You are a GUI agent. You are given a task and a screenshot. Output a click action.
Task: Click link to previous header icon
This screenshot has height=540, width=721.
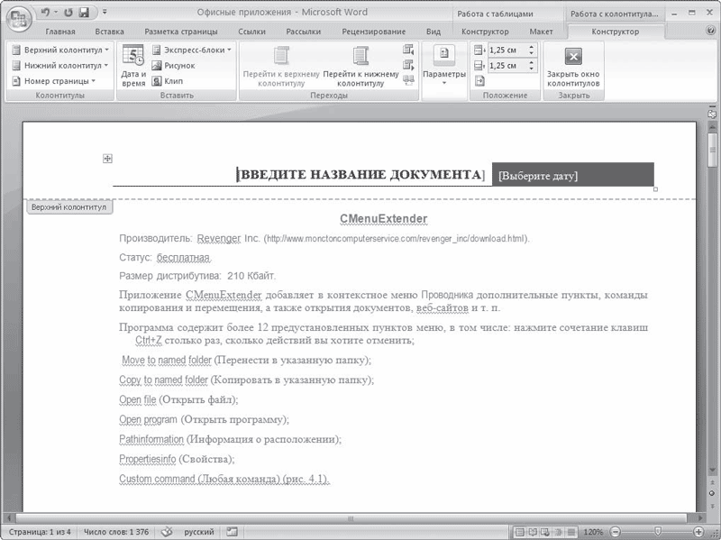(x=408, y=80)
